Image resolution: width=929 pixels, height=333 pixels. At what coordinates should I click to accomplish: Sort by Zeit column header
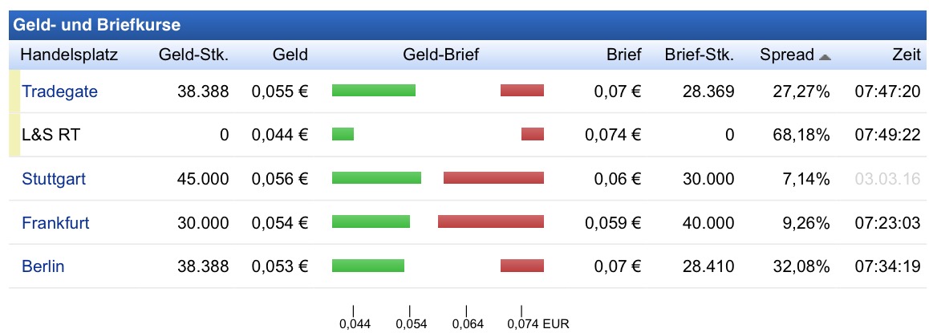pos(905,55)
